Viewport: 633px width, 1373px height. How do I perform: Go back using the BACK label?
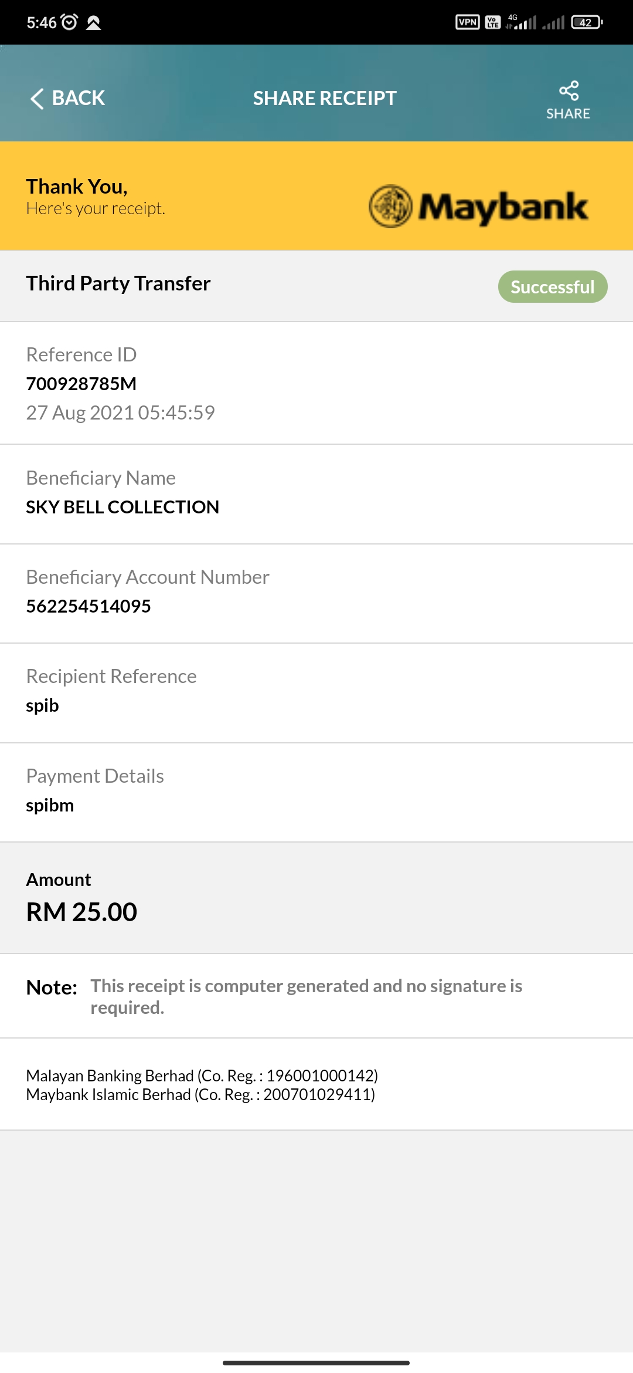pos(79,98)
